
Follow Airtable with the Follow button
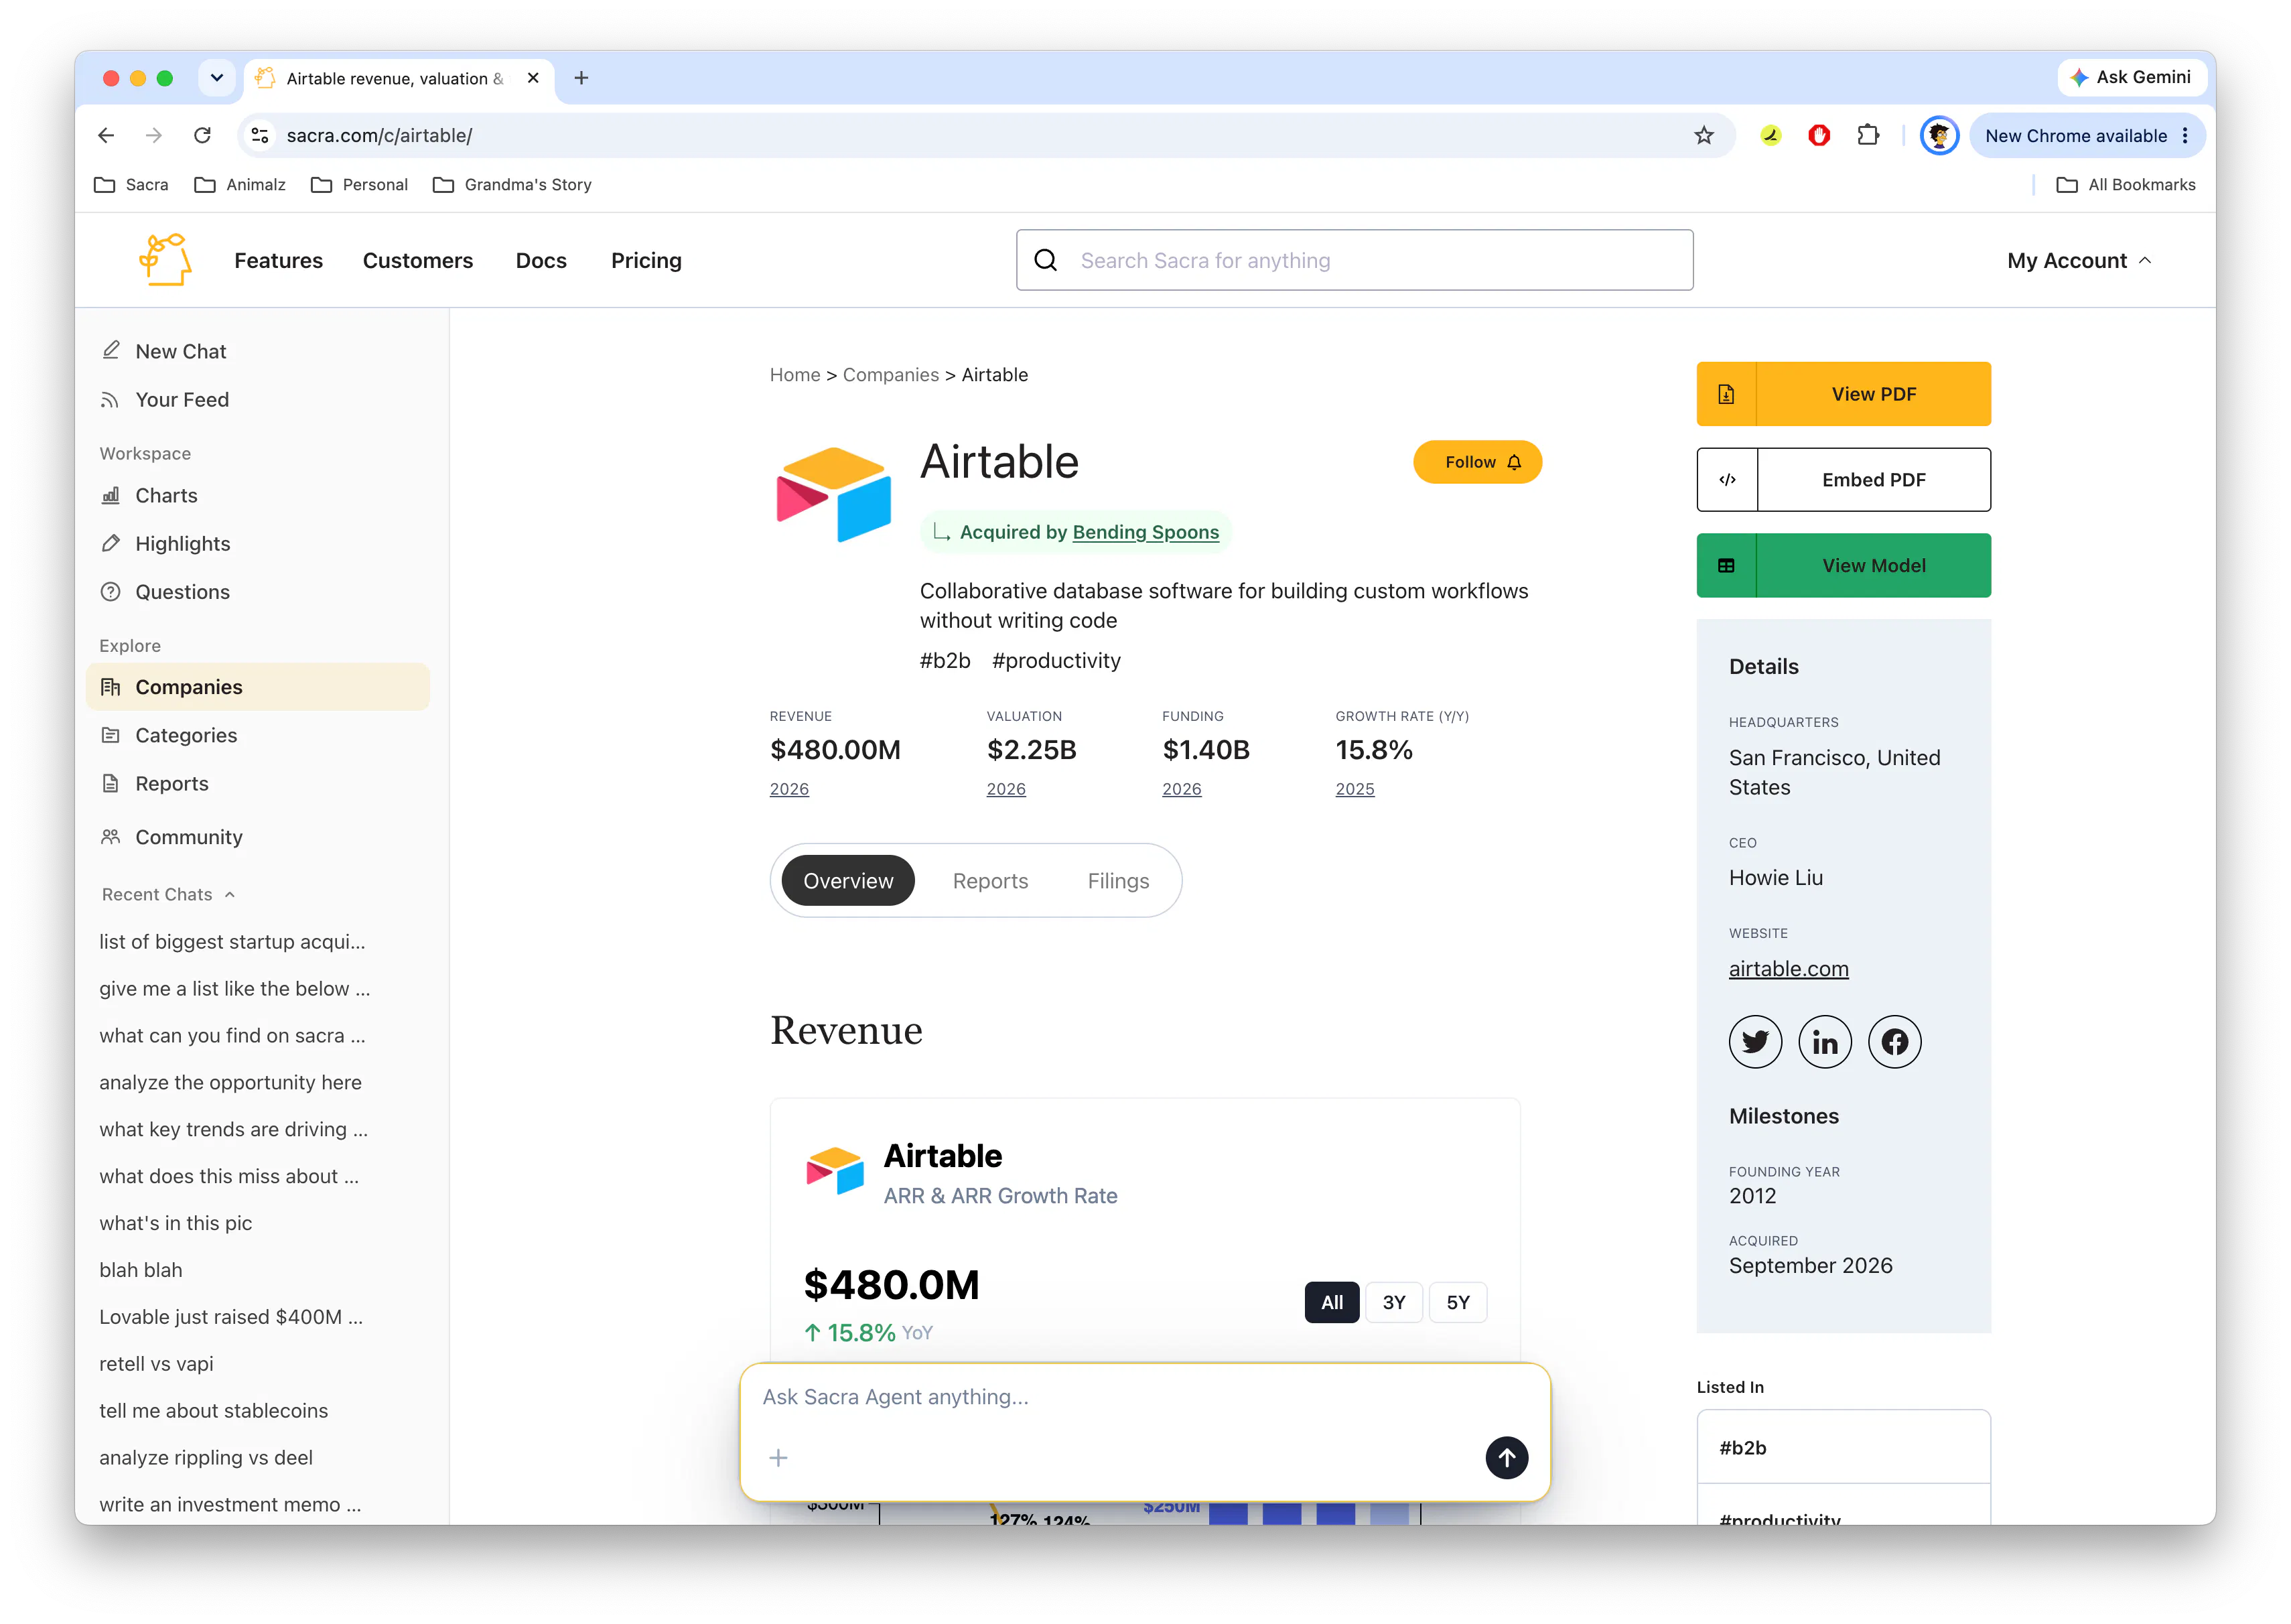pyautogui.click(x=1477, y=462)
